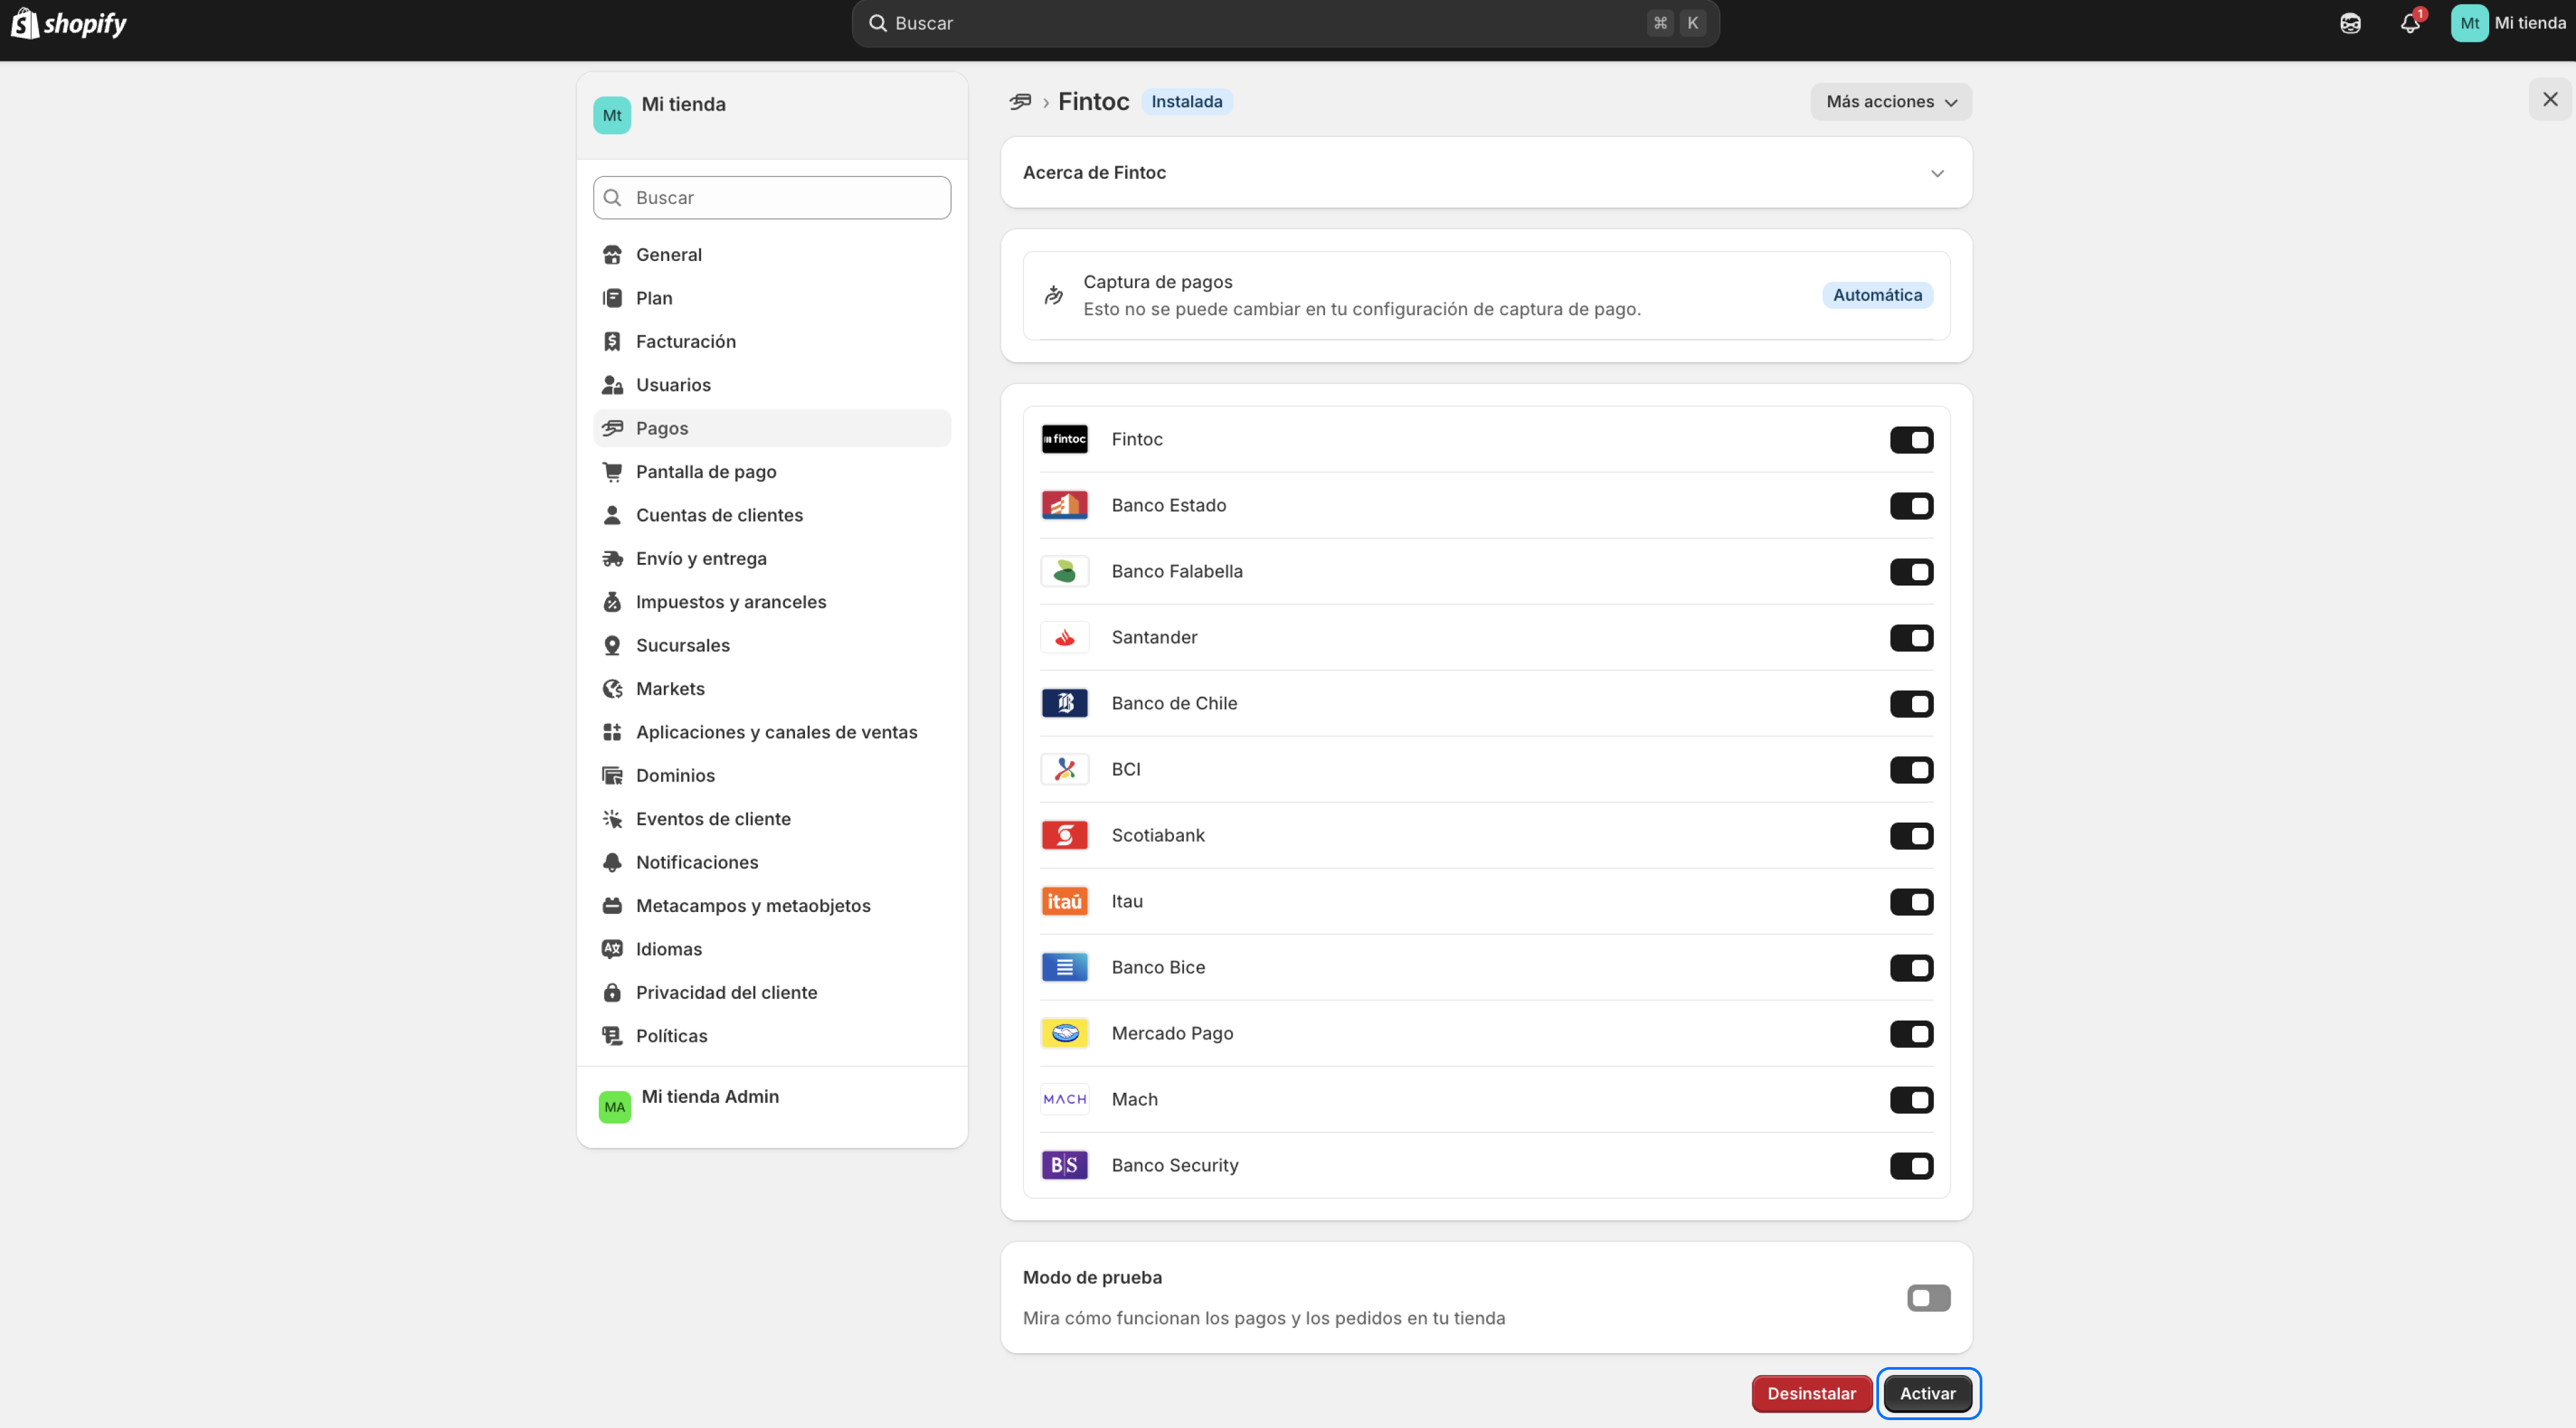Open the Más acciones dropdown
The image size is (2576, 1428).
pyautogui.click(x=1890, y=102)
